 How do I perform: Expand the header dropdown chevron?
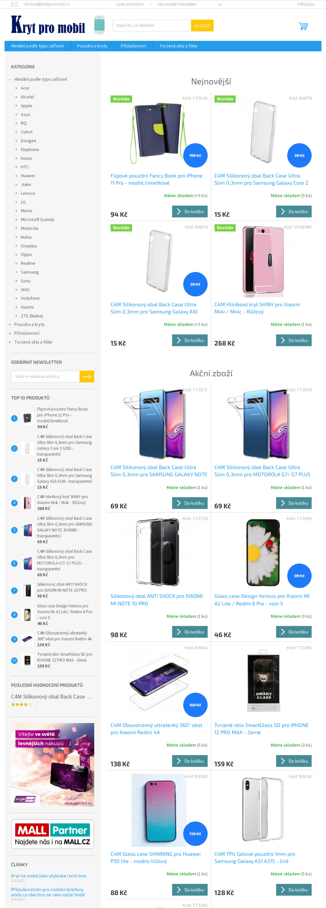(x=220, y=5)
